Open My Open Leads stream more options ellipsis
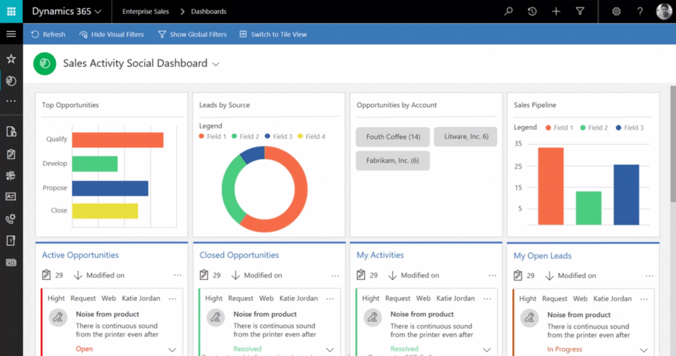The height and width of the screenshot is (356, 676). coord(650,275)
